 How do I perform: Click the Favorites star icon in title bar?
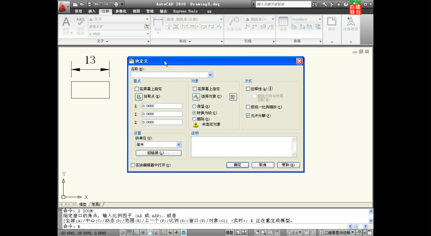point(338,4)
